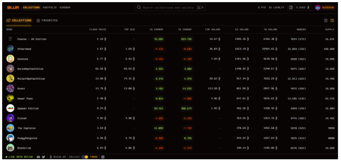Viewport: 341px width, 161px height.
Task: Toggle the Collect/Trade switch
Action: pos(85,157)
